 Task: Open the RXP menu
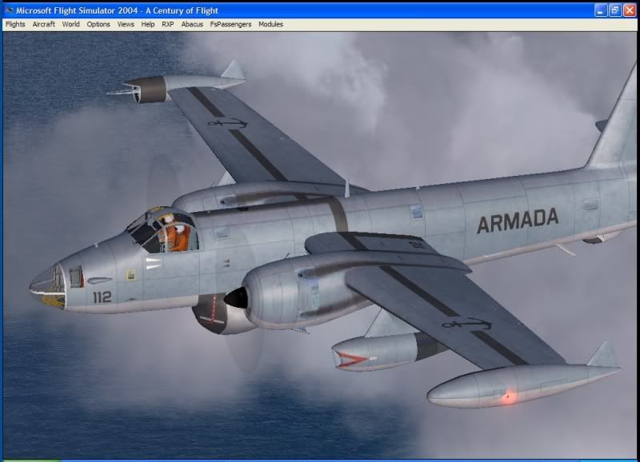click(x=168, y=25)
